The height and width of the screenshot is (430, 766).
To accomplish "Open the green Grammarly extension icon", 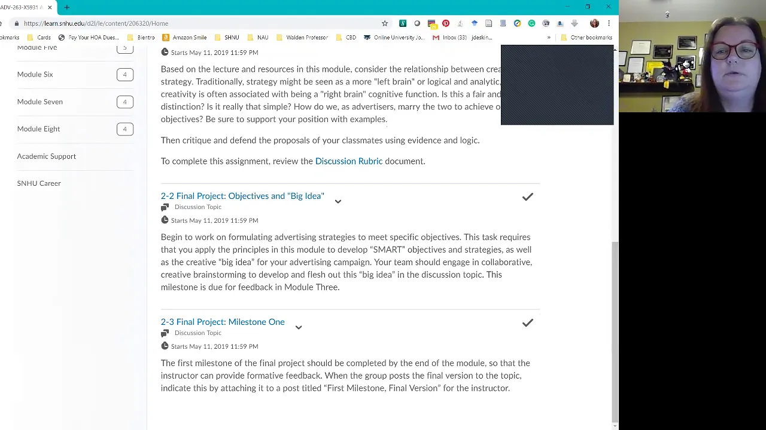I will [531, 23].
